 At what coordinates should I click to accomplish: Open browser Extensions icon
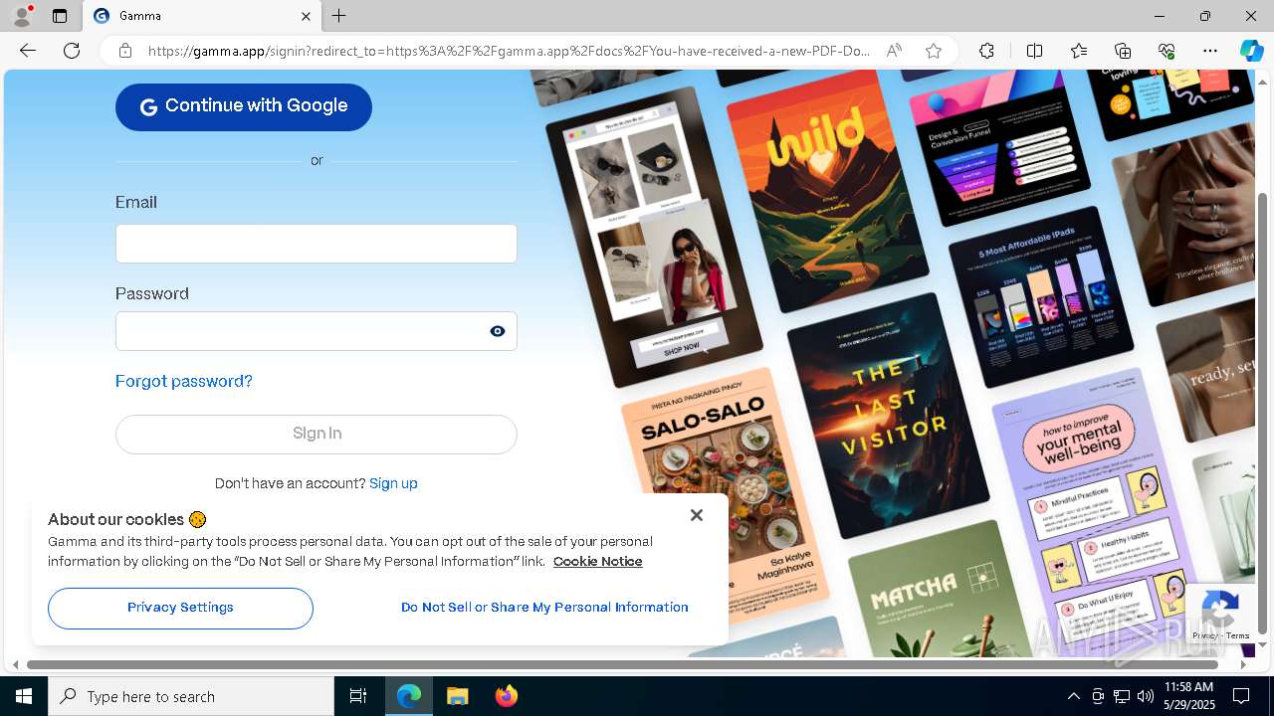pyautogui.click(x=986, y=51)
